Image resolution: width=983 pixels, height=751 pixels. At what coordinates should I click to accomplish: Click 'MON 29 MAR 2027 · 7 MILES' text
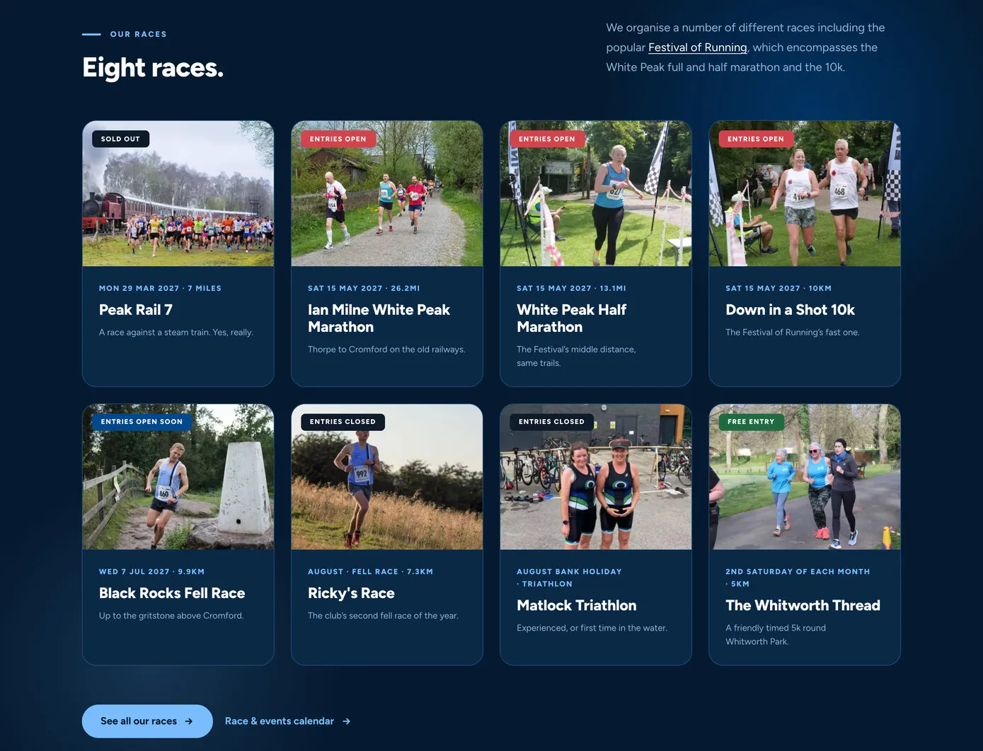click(160, 288)
